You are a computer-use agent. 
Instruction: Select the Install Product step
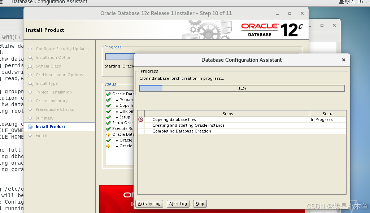[x=50, y=127]
